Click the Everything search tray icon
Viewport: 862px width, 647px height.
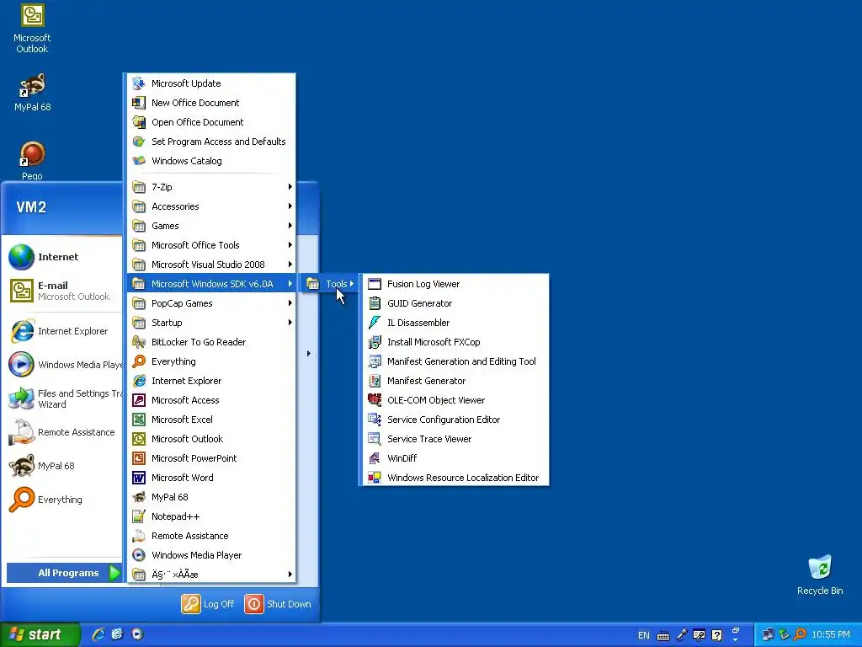click(801, 634)
